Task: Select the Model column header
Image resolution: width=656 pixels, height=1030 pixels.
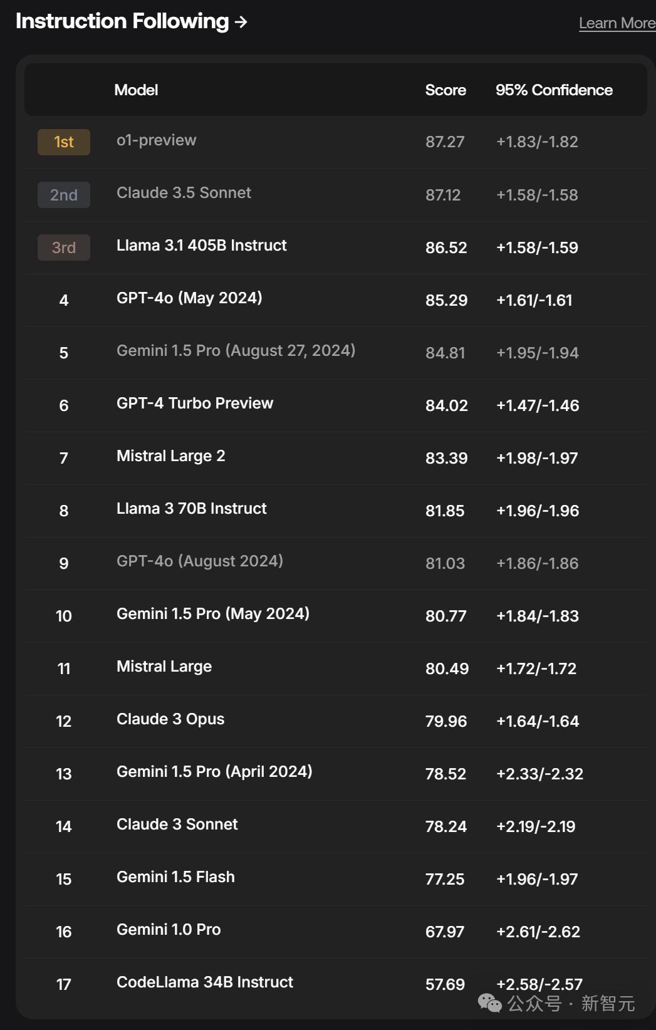Action: pos(136,90)
